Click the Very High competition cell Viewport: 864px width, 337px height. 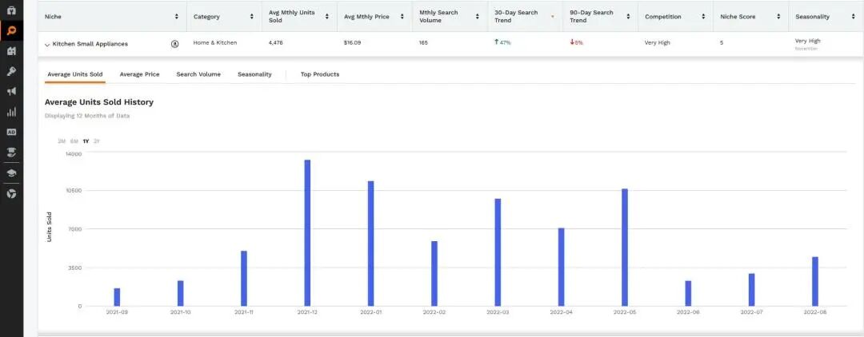pyautogui.click(x=658, y=42)
